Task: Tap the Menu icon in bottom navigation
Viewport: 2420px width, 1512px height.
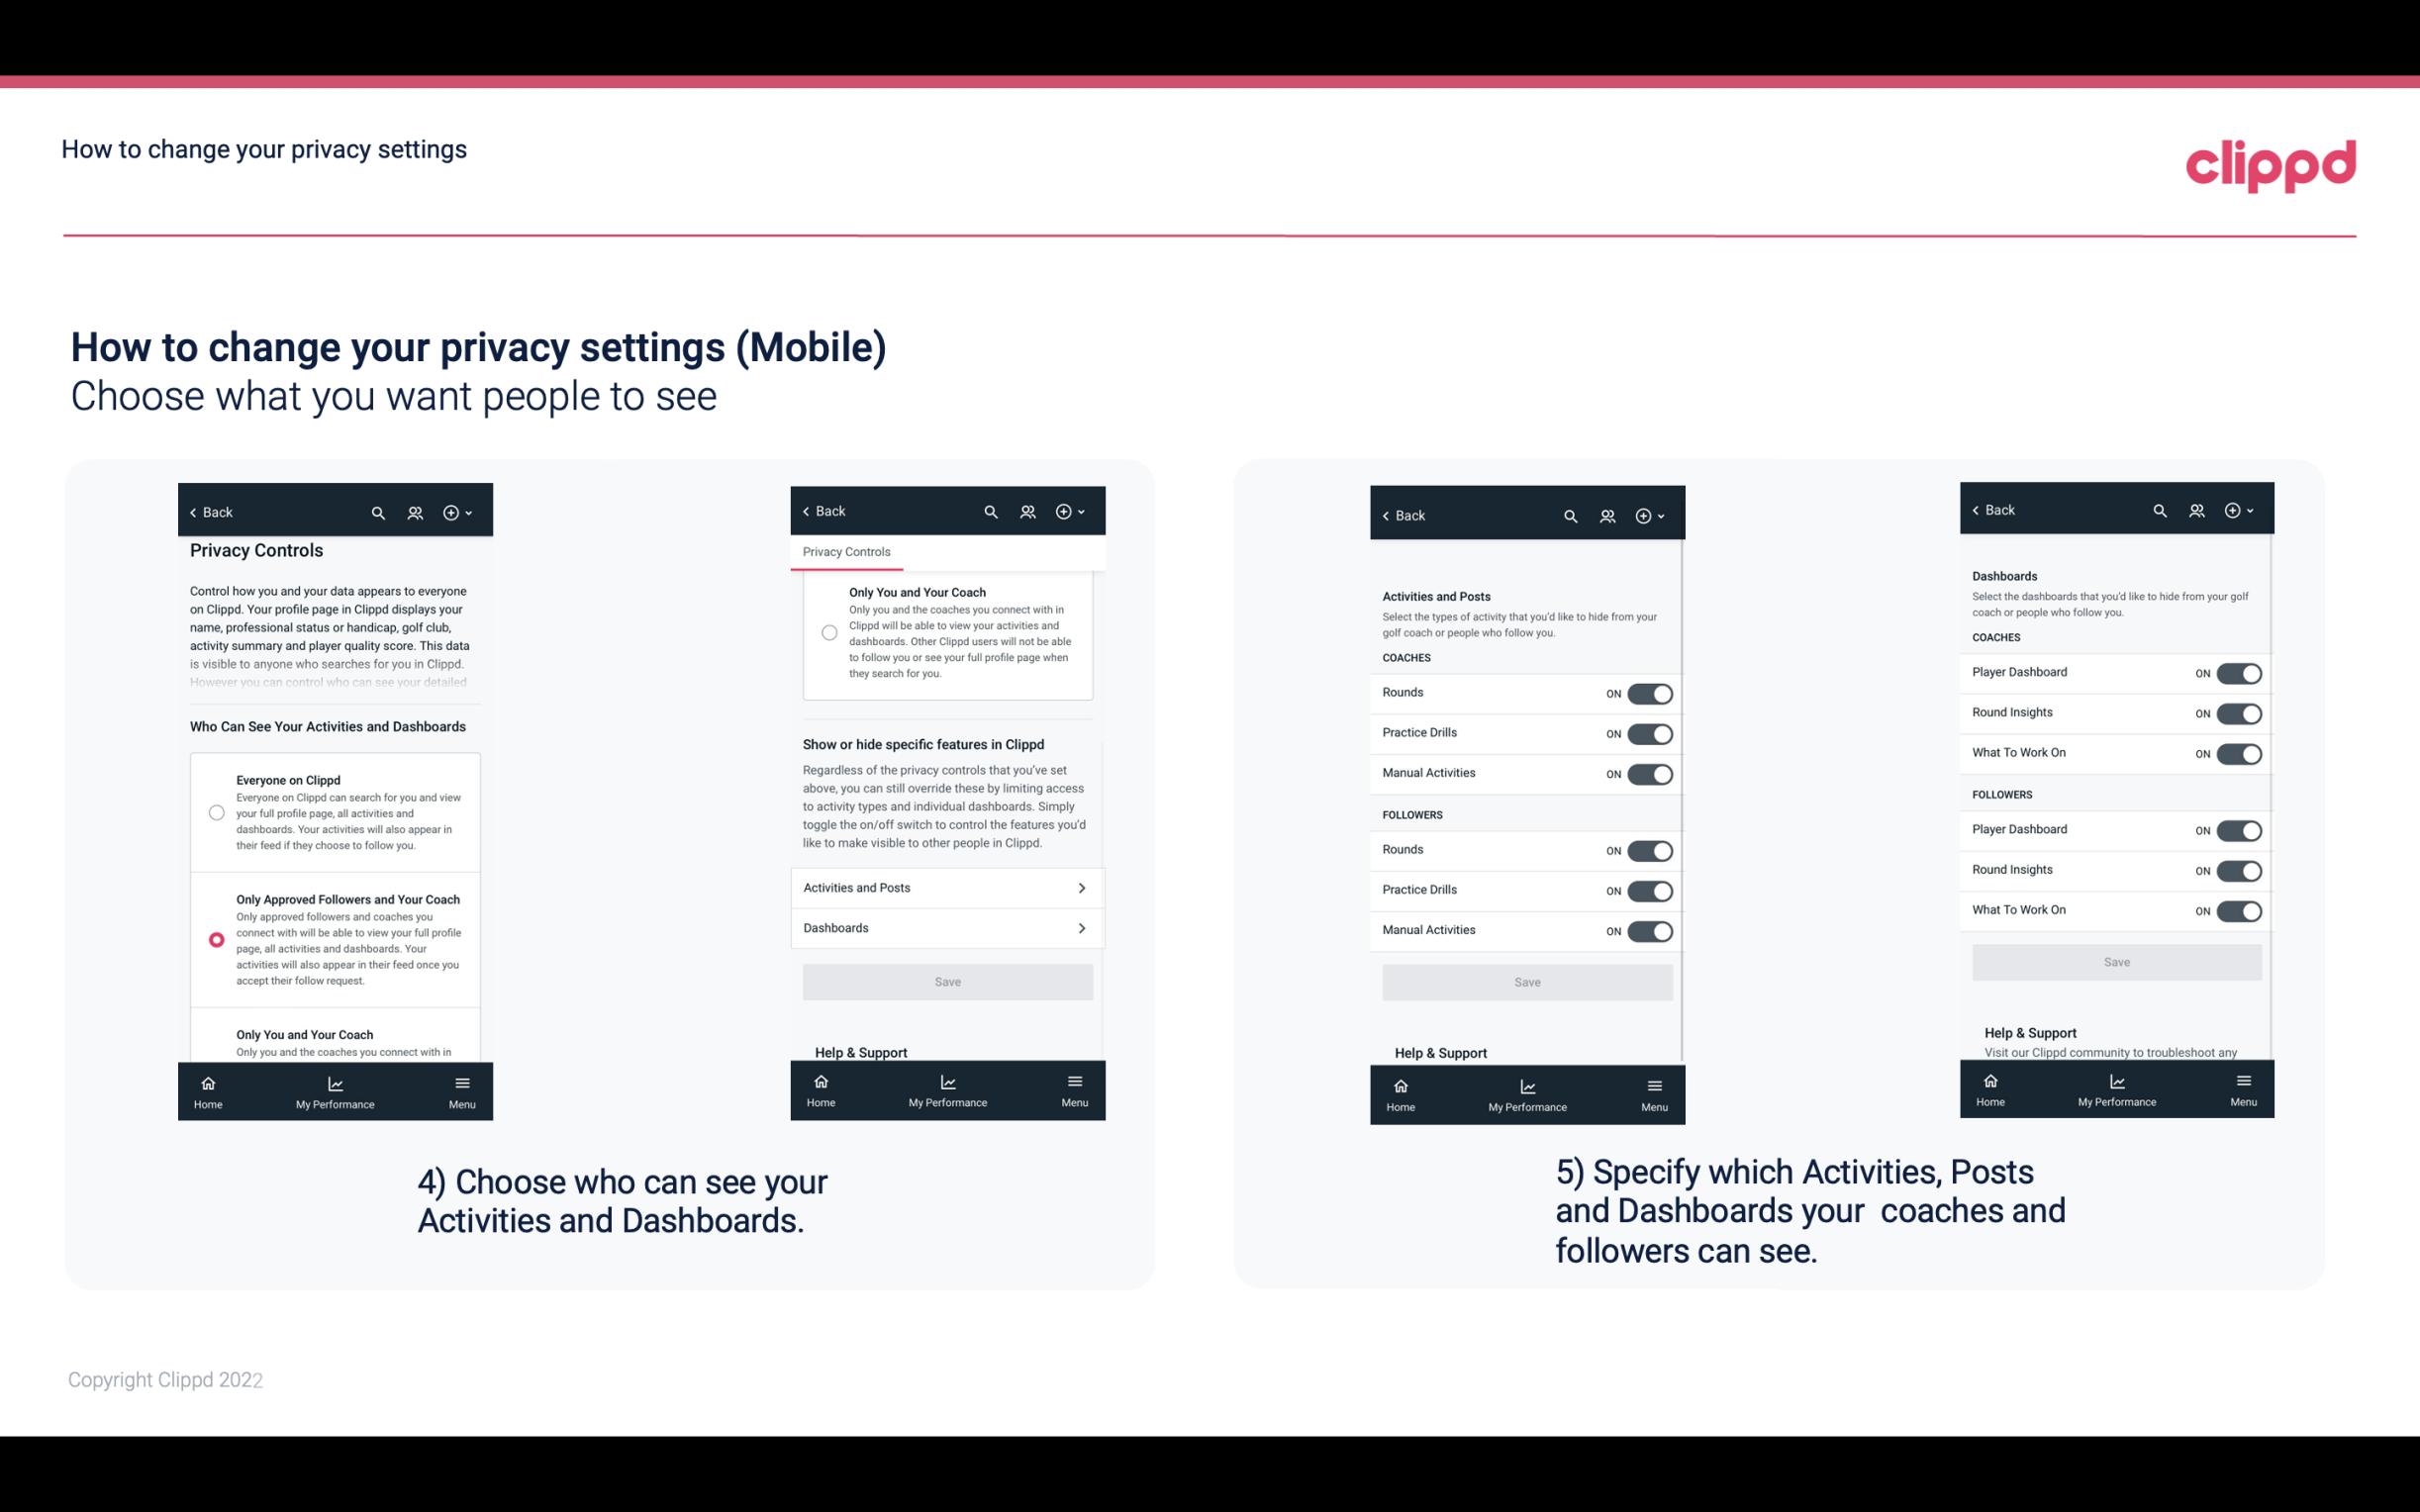Action: [461, 1082]
